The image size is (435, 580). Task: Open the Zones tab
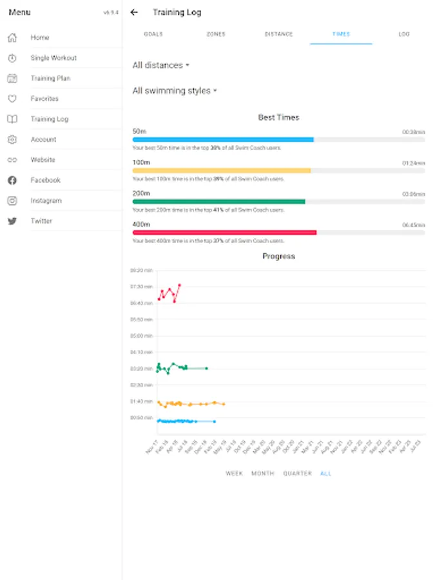pyautogui.click(x=216, y=34)
